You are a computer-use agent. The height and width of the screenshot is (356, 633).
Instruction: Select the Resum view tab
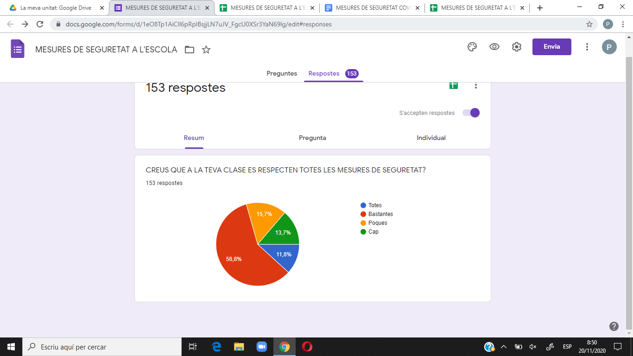click(x=194, y=138)
